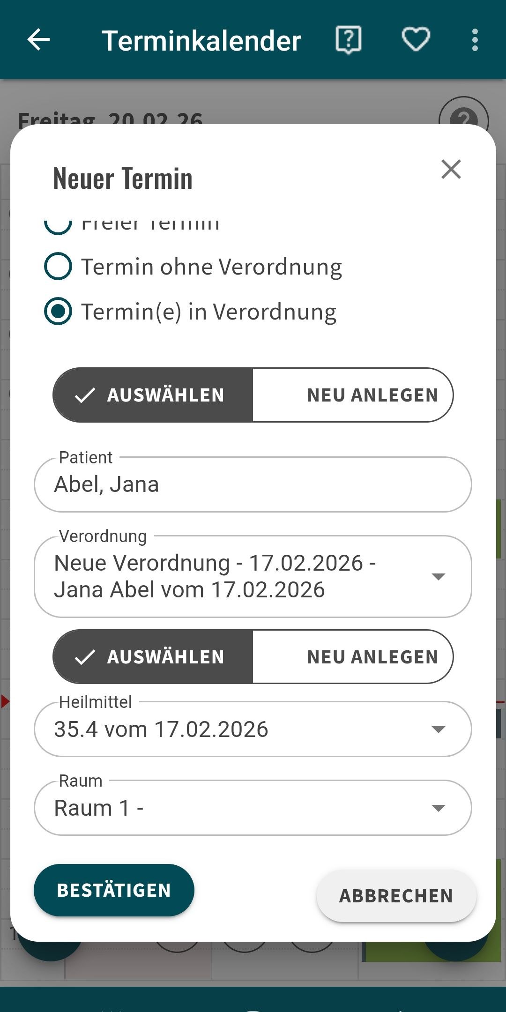Choose the Freier Termin radio button

coord(58,225)
